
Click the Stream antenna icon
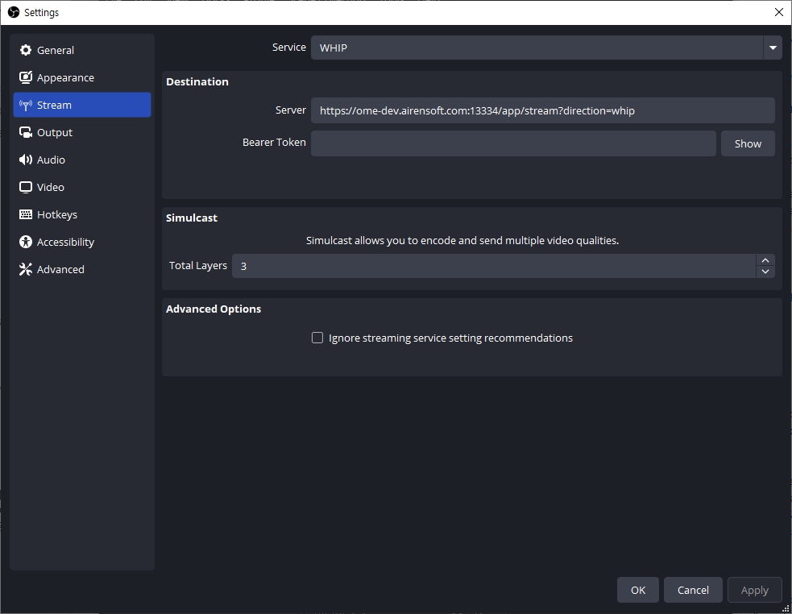tap(26, 105)
